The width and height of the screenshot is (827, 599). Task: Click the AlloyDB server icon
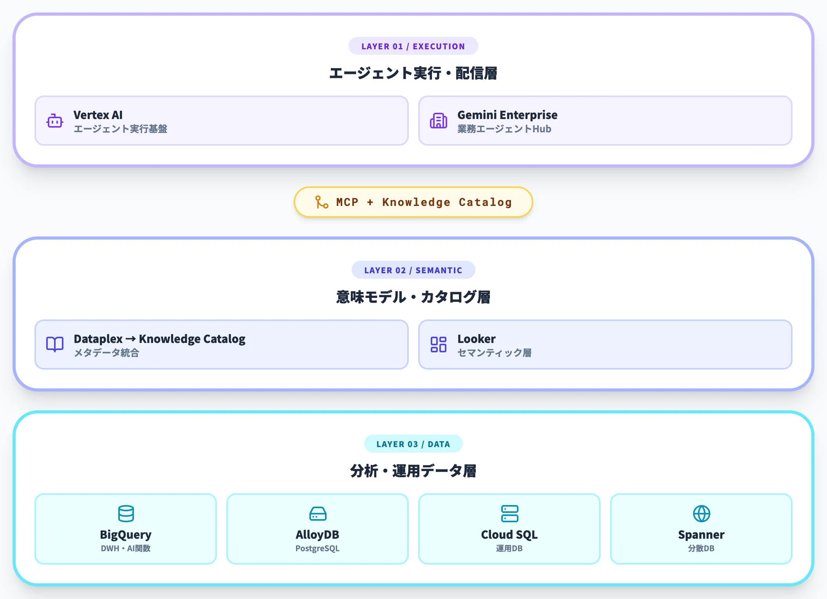pos(317,514)
